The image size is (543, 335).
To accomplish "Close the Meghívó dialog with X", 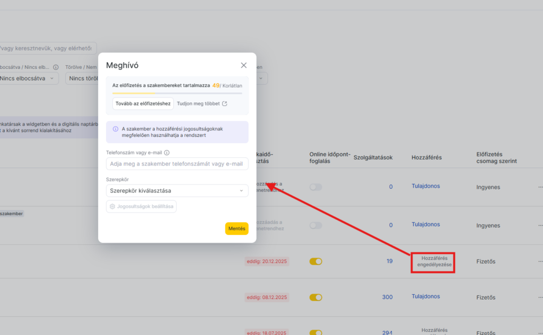I will click(x=243, y=65).
